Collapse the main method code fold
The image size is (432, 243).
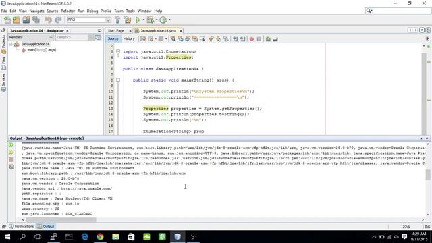click(x=118, y=80)
